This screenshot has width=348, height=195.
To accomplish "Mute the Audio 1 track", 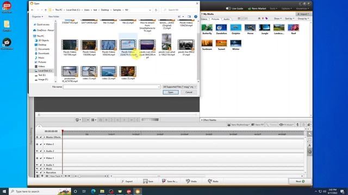I will click(37, 165).
